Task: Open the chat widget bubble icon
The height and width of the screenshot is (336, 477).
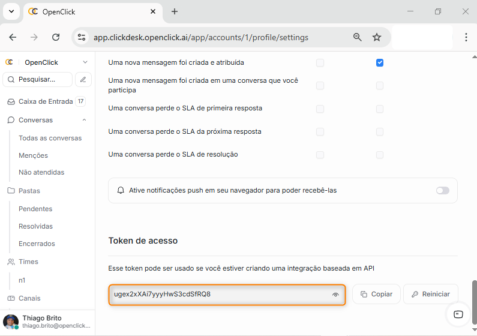Action: point(458,314)
